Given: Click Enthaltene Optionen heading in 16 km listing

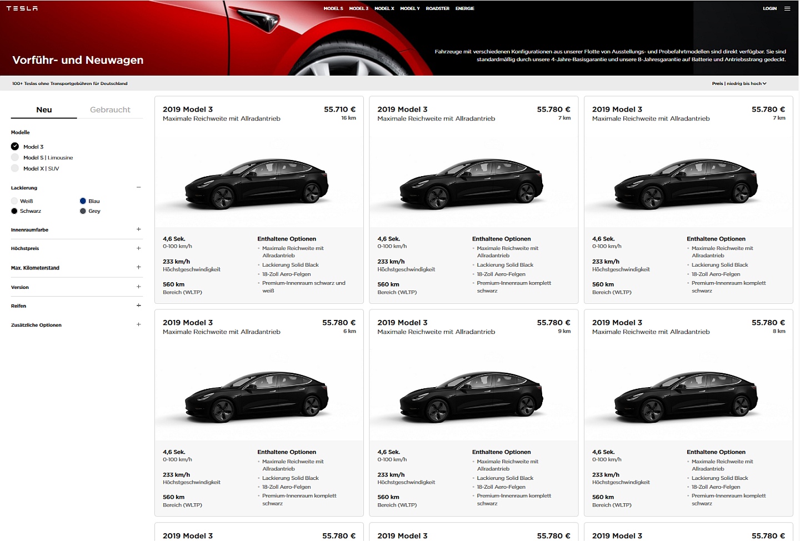Looking at the screenshot, I should pos(287,239).
